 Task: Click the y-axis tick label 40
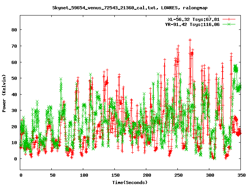(14, 95)
